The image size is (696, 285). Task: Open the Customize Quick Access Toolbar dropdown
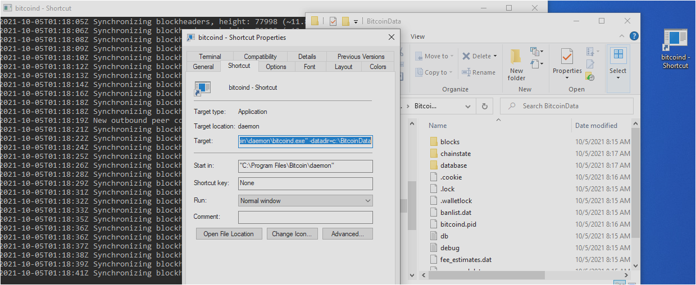(356, 22)
